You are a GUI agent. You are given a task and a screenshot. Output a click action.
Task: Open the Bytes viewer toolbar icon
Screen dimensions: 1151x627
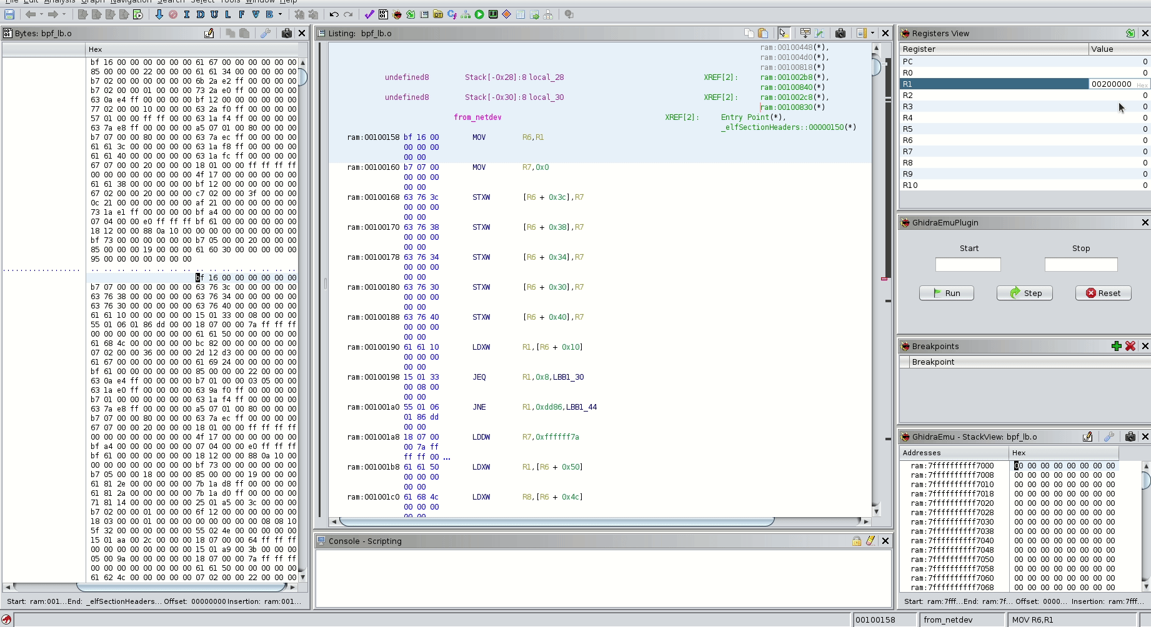click(x=383, y=14)
